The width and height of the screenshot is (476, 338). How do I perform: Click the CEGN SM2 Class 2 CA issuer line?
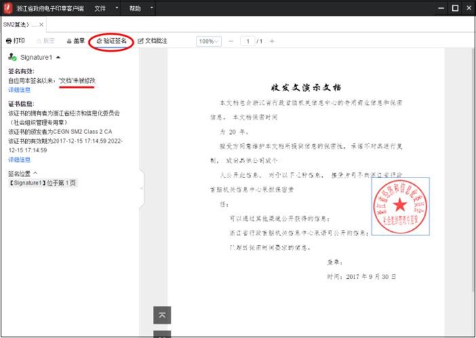click(60, 132)
